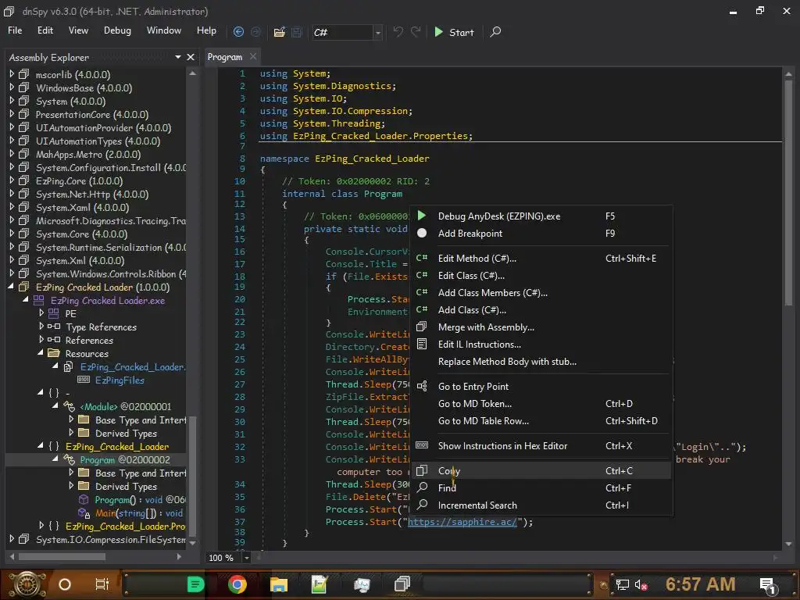Click the navigate back arrow icon
800x600 pixels.
click(x=238, y=32)
